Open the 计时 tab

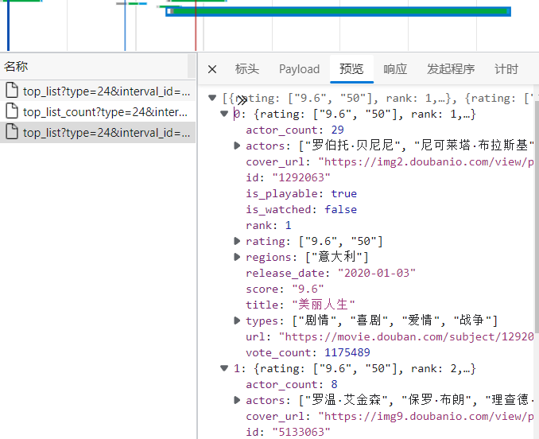tap(506, 69)
